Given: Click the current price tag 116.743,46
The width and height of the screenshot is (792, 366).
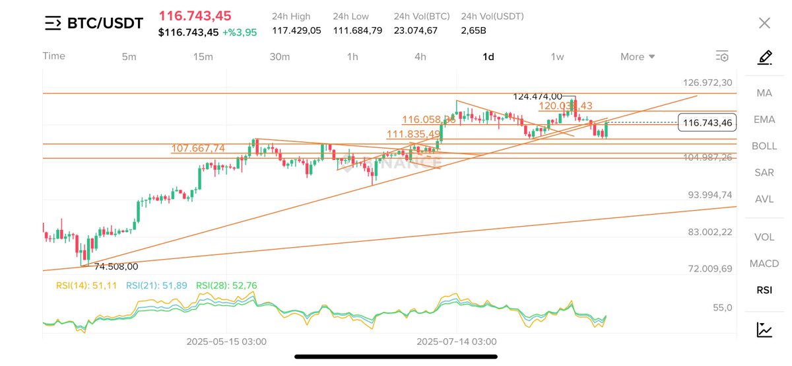Looking at the screenshot, I should 707,122.
